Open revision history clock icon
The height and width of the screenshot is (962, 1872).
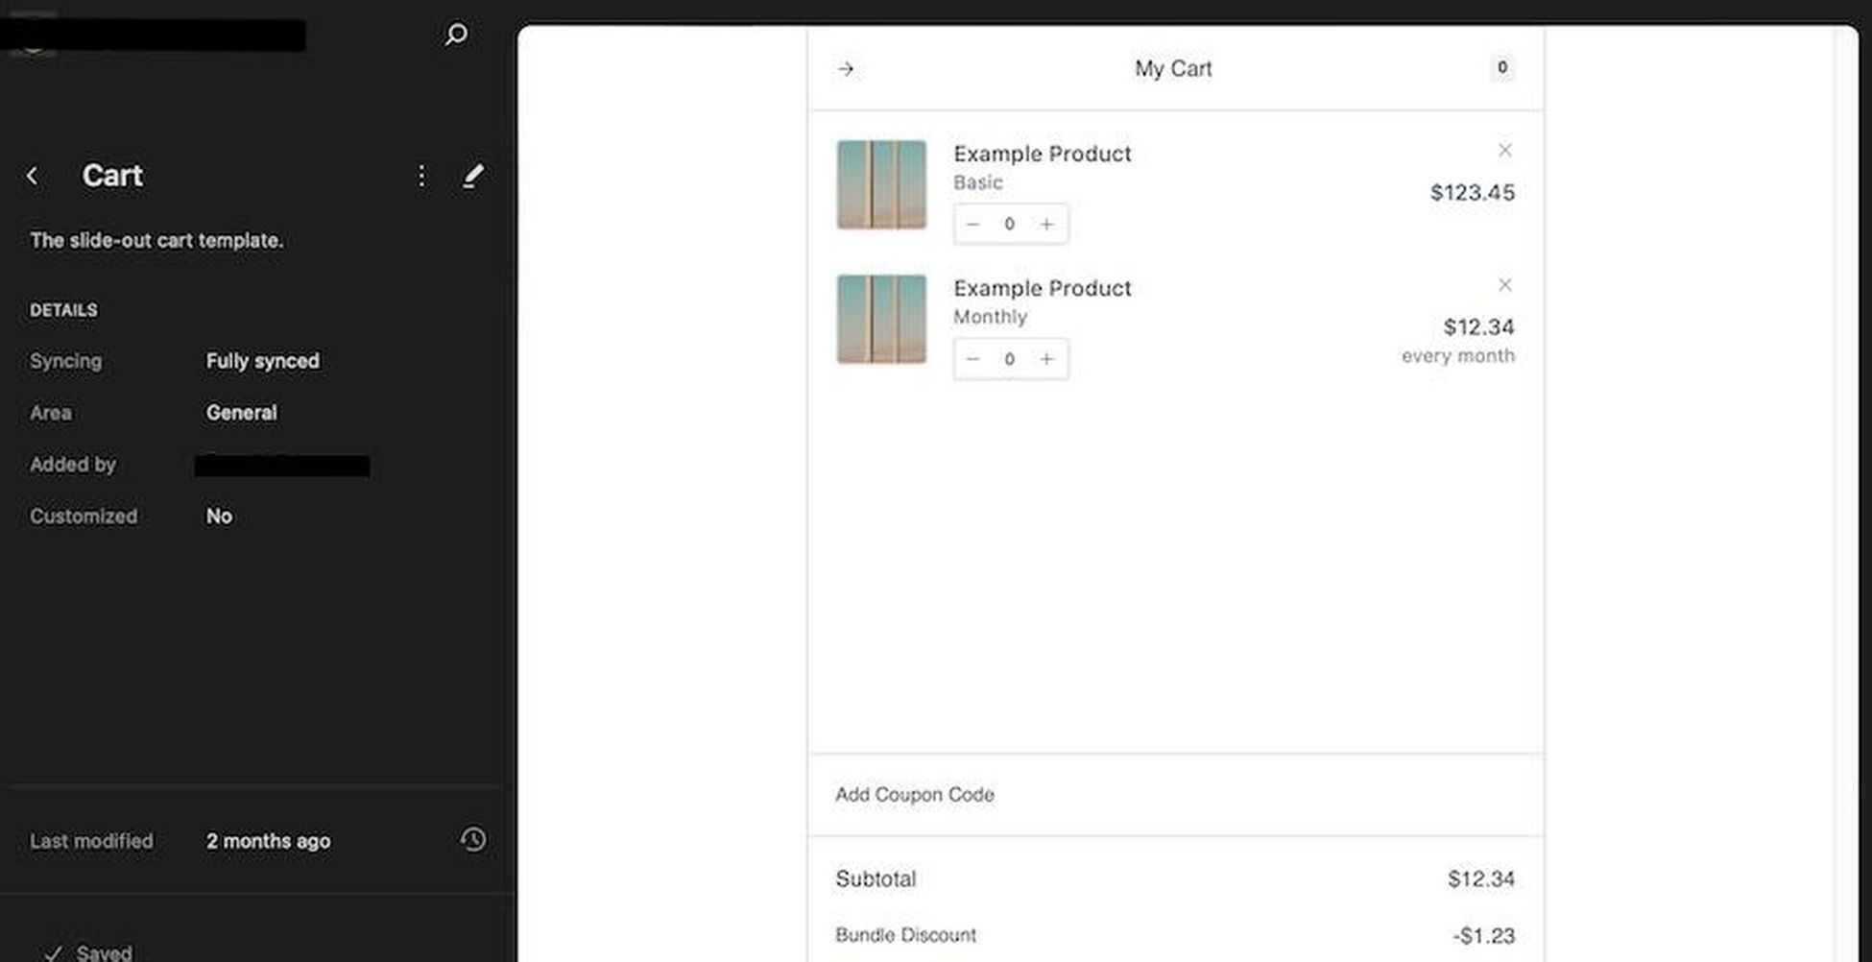[x=472, y=840]
